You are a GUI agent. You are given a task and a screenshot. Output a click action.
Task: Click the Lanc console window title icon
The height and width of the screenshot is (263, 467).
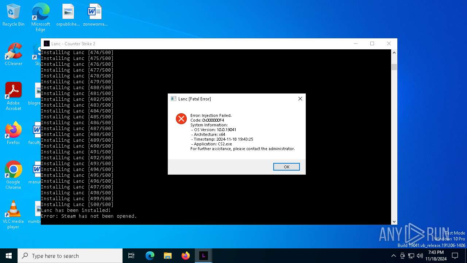(47, 43)
